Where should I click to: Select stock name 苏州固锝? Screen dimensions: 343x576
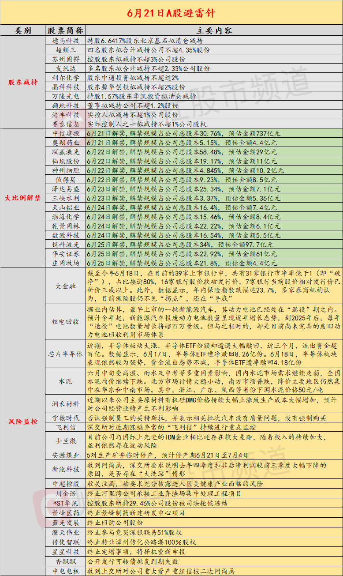coord(65,59)
